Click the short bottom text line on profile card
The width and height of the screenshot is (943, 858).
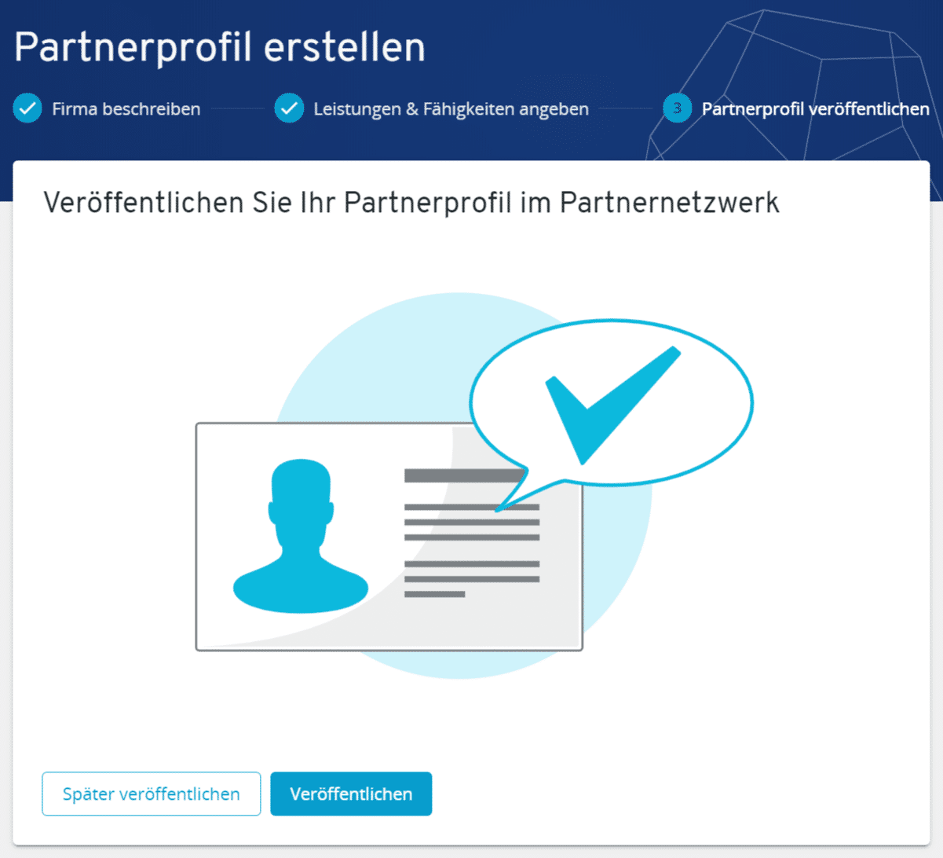pos(434,594)
